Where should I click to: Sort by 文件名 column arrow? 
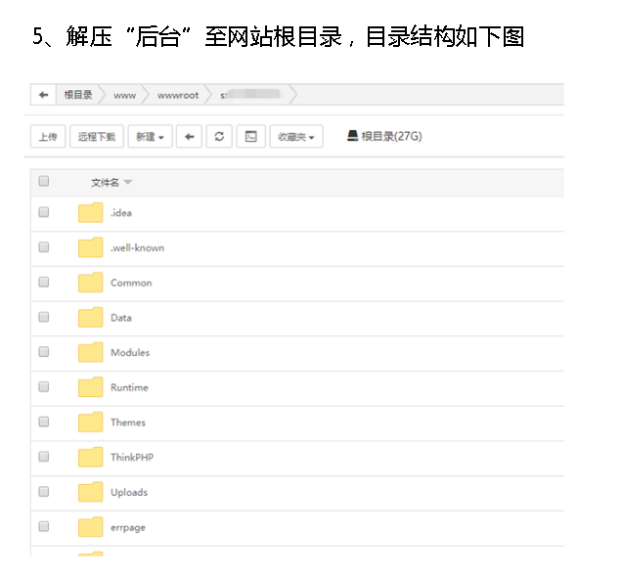(x=127, y=183)
